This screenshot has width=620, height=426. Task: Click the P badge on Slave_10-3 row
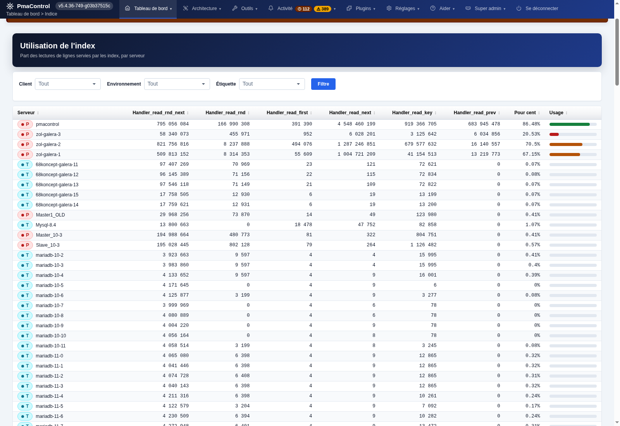click(x=25, y=245)
